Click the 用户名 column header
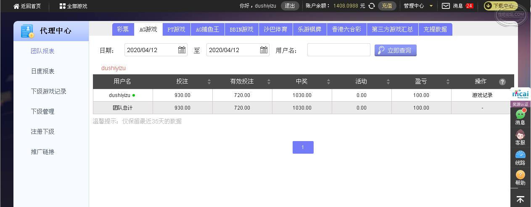531x207 pixels. [x=122, y=81]
